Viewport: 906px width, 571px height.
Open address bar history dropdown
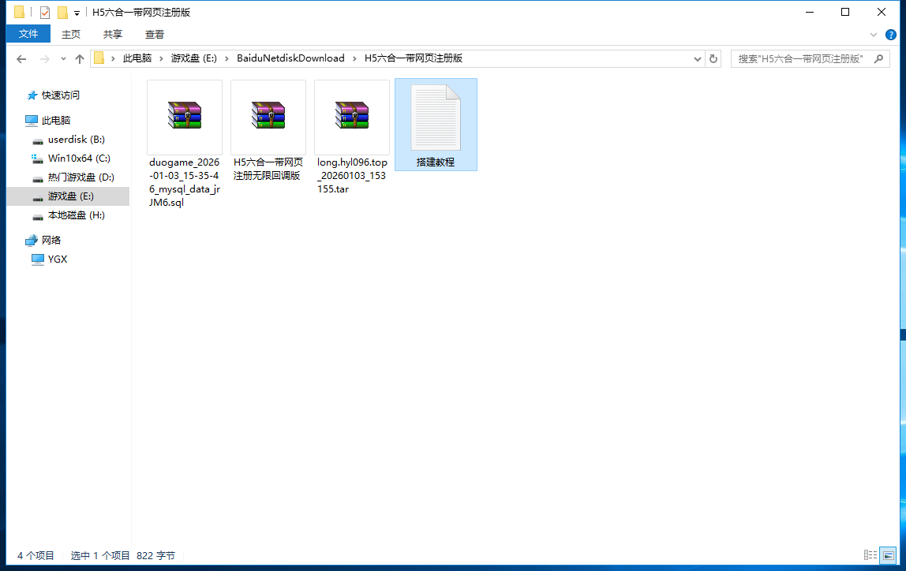(x=698, y=58)
